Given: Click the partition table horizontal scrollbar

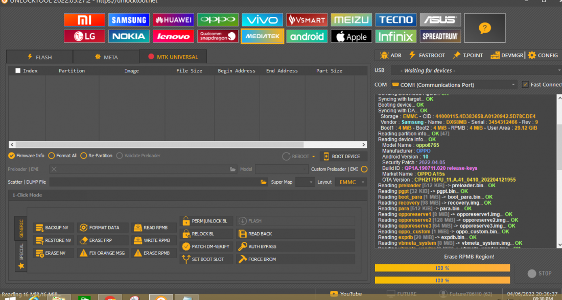Looking at the screenshot, I should point(188,144).
